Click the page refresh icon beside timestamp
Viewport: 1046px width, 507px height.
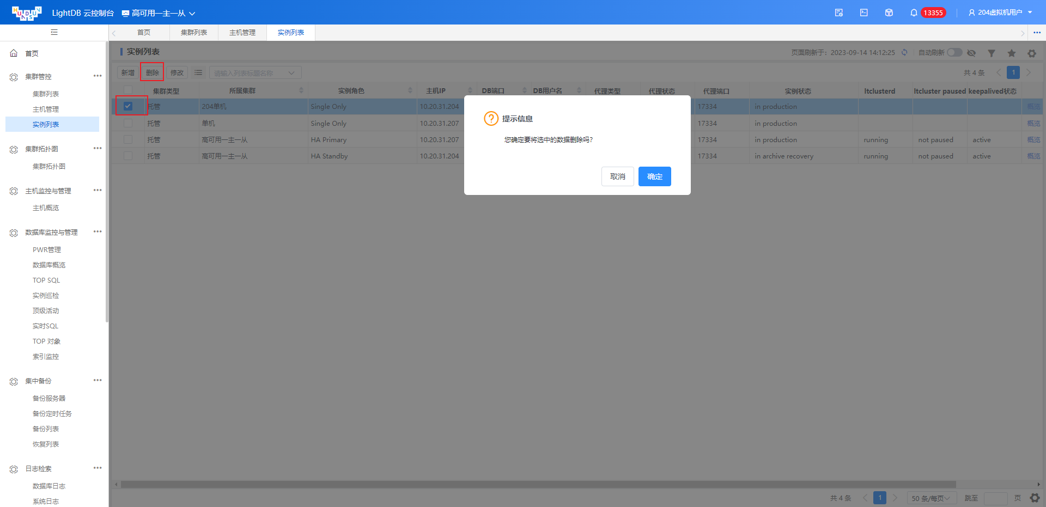[904, 53]
